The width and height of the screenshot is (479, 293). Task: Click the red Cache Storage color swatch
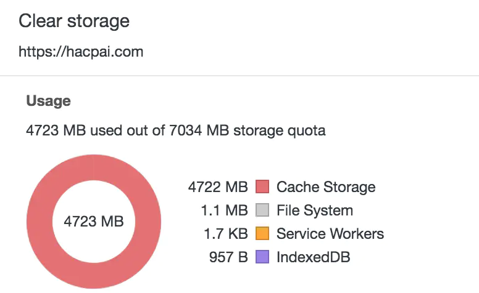click(263, 187)
